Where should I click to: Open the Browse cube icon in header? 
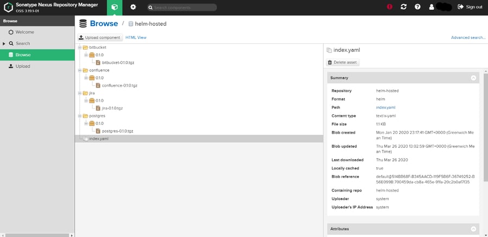(x=114, y=8)
